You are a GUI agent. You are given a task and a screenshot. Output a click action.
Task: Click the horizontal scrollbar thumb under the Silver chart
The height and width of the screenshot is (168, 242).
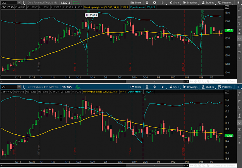coord(154,166)
